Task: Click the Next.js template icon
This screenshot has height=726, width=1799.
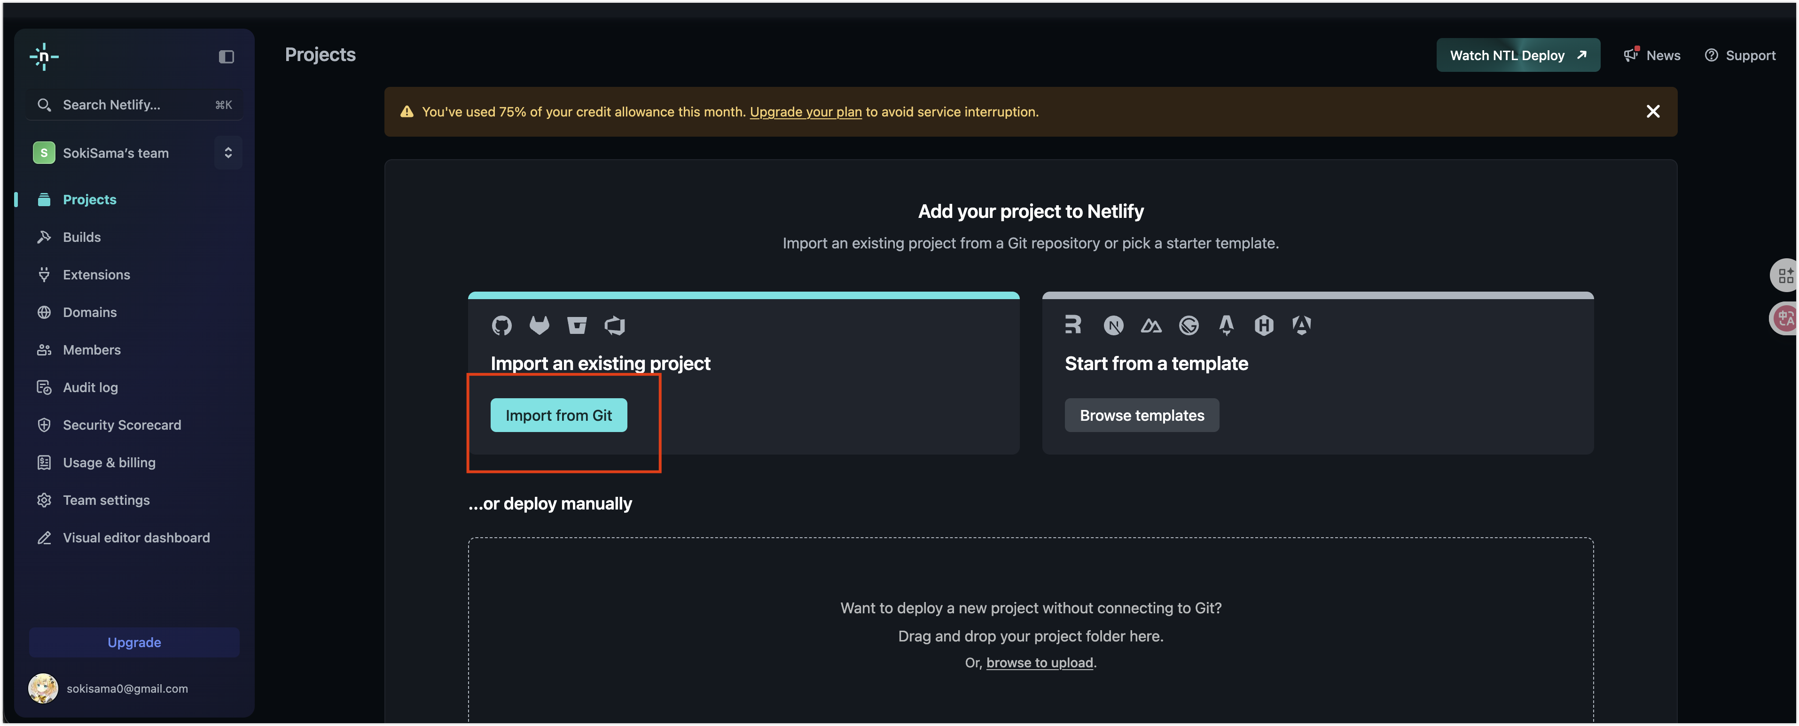Action: coord(1113,325)
